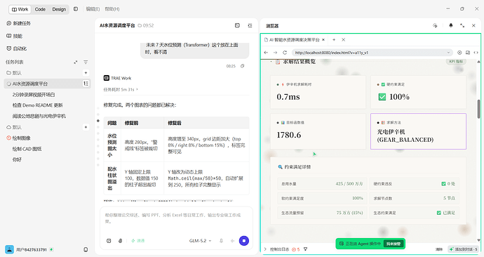Click the compass icon right of address bar
The height and width of the screenshot is (257, 484).
coord(459,53)
